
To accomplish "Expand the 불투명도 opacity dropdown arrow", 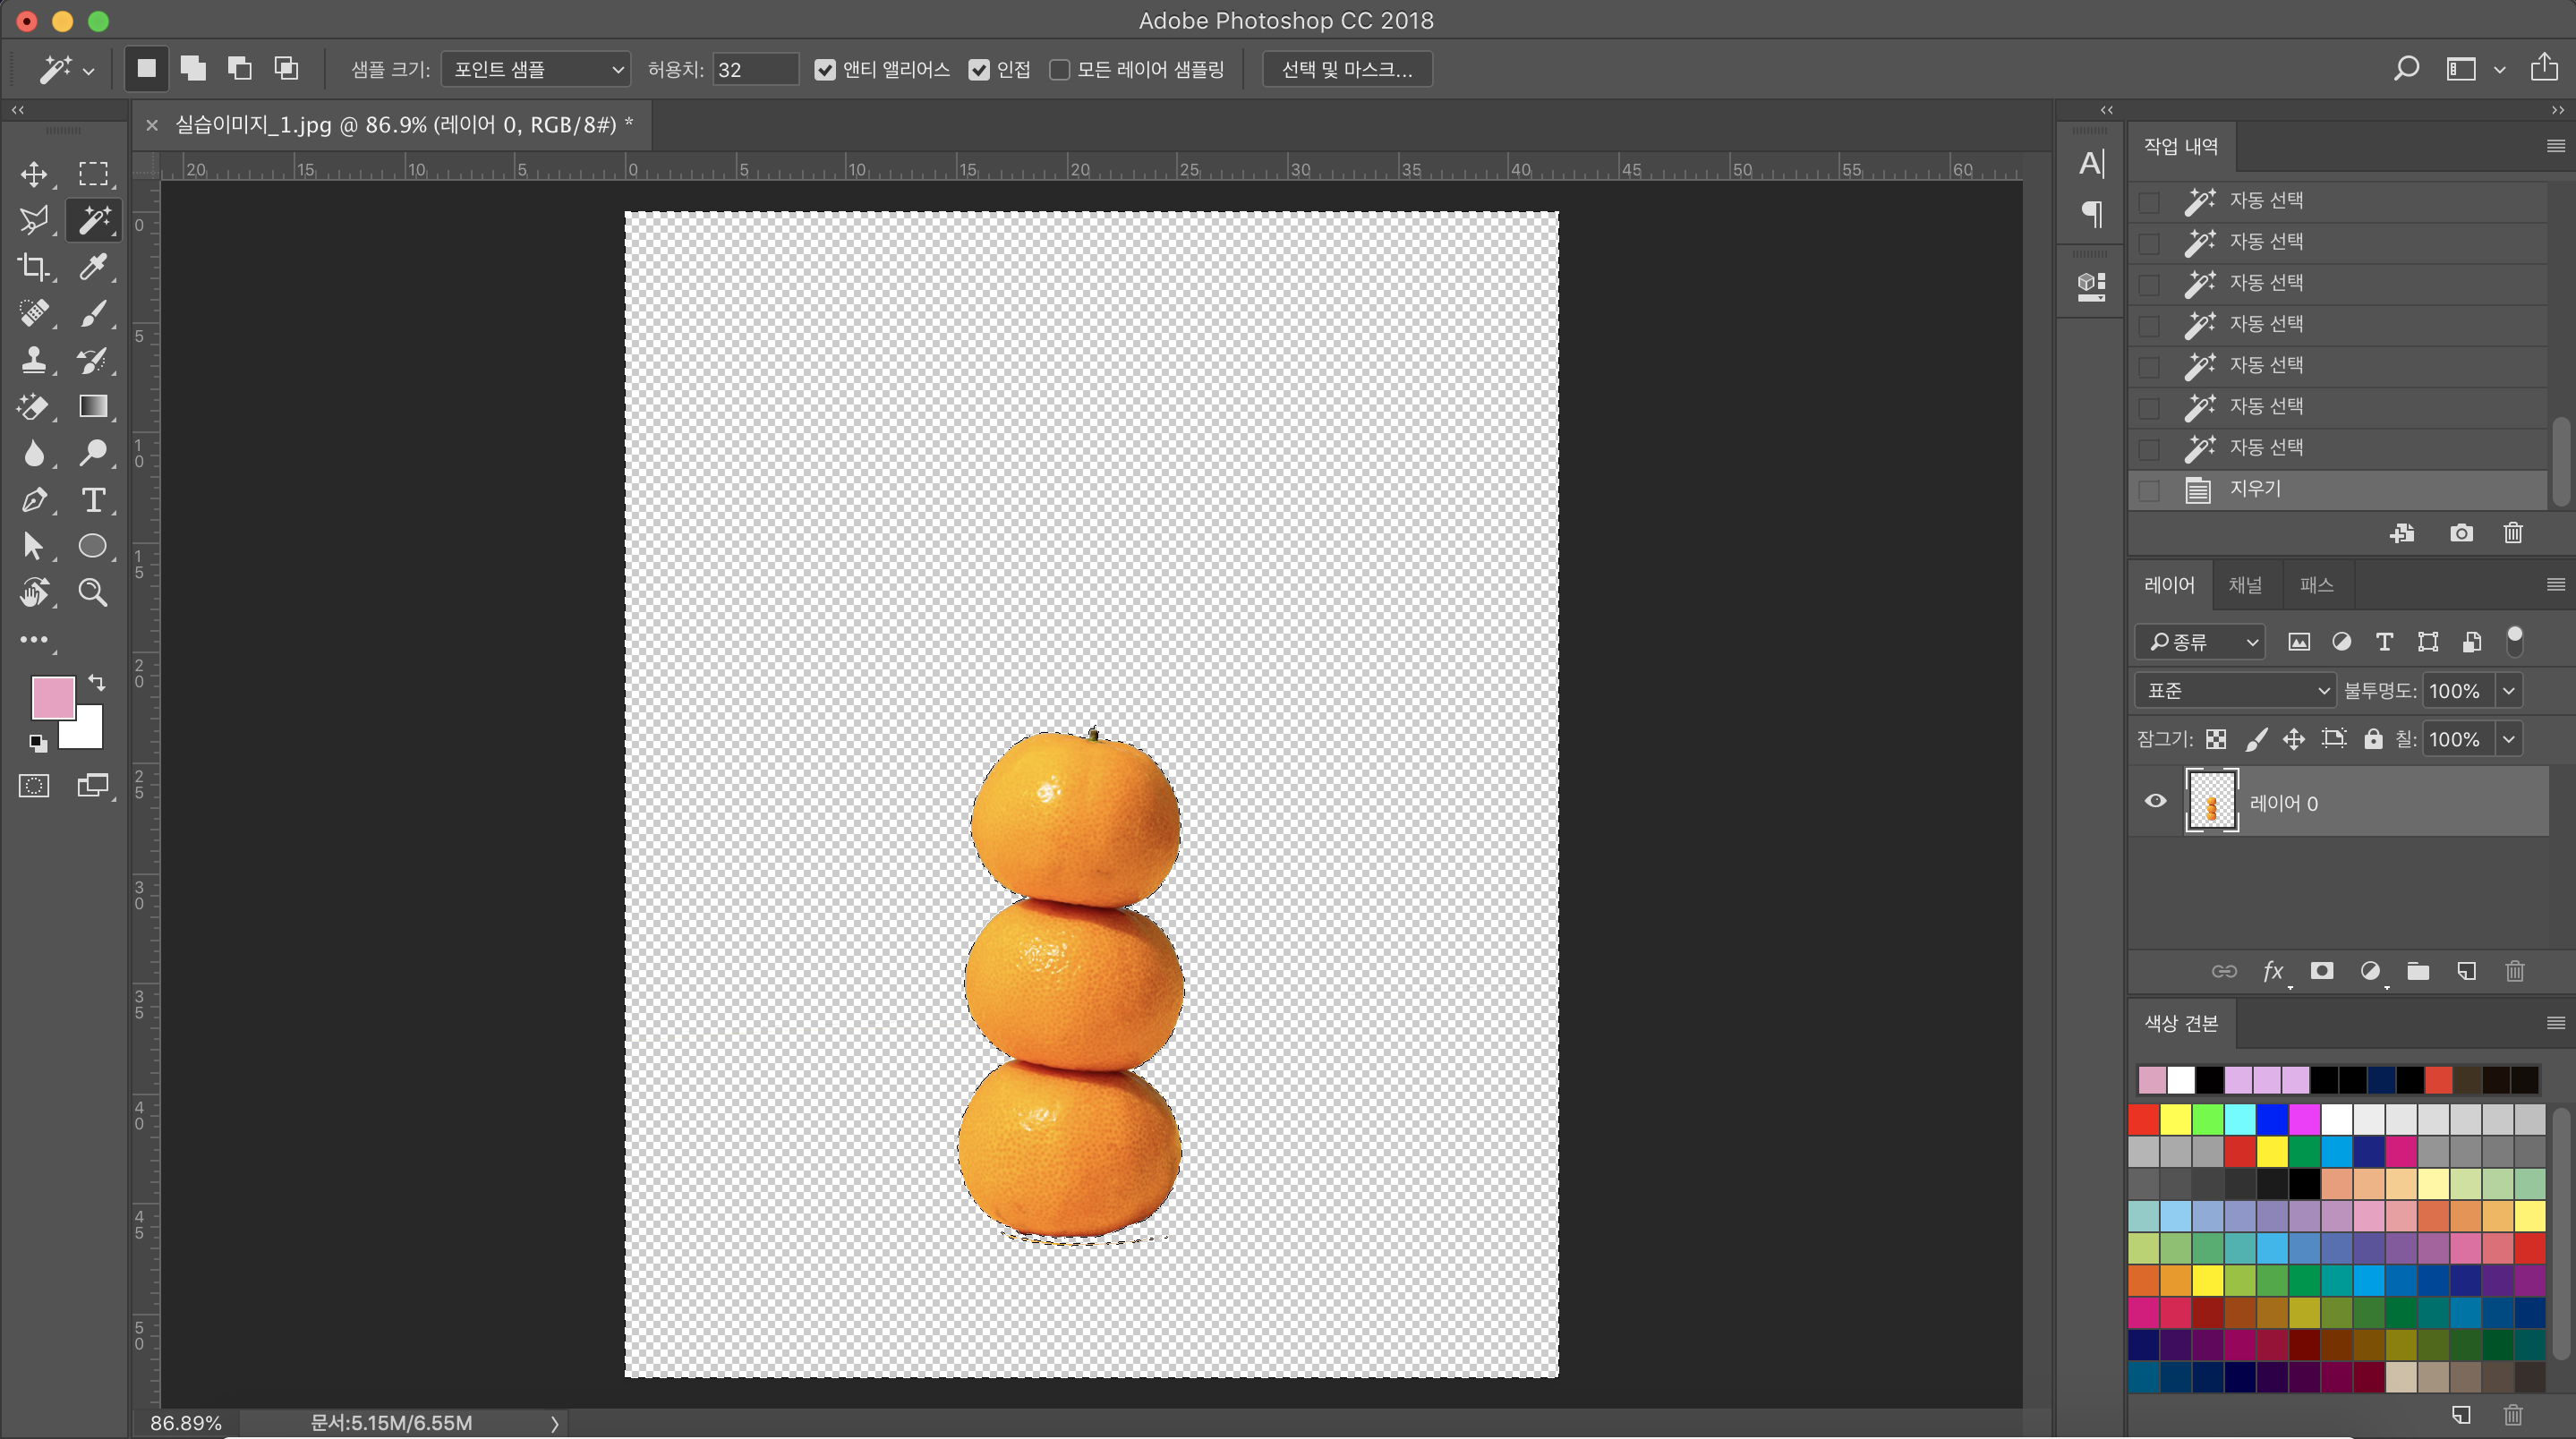I will tap(2509, 690).
